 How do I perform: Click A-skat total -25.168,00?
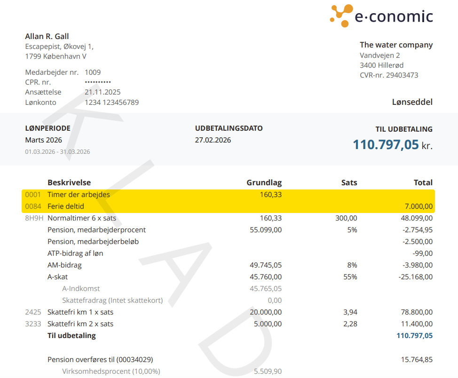(415, 276)
